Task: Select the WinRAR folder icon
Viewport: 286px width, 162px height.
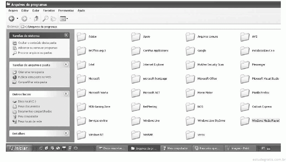Action: tap(136, 135)
